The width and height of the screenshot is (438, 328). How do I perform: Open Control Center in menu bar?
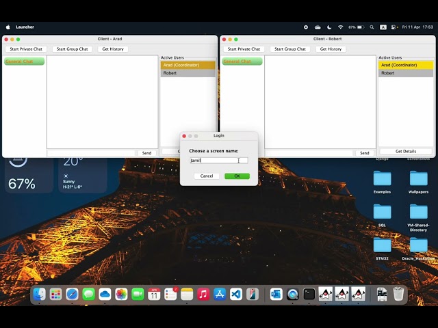(x=394, y=27)
